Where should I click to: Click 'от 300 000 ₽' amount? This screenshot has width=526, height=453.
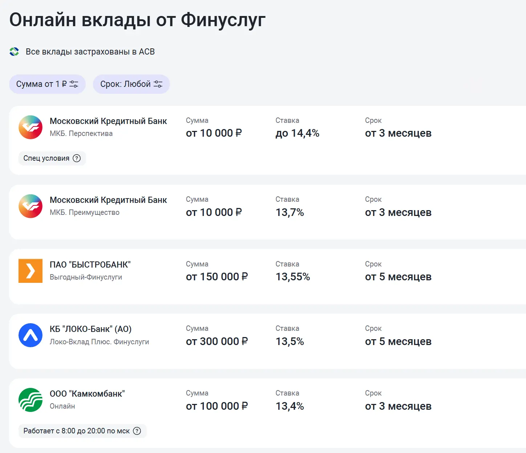[217, 341]
